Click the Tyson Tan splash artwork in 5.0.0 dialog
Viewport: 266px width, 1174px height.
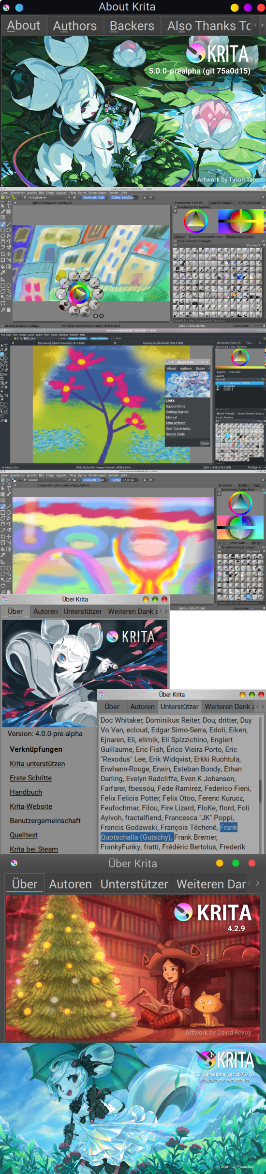click(133, 112)
